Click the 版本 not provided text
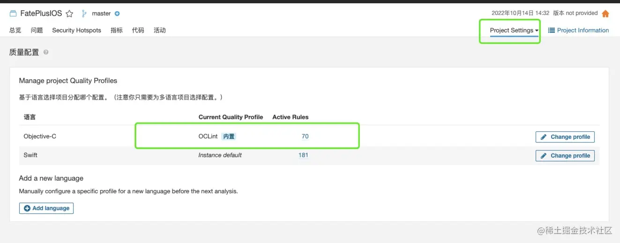This screenshot has width=620, height=243. coord(575,13)
